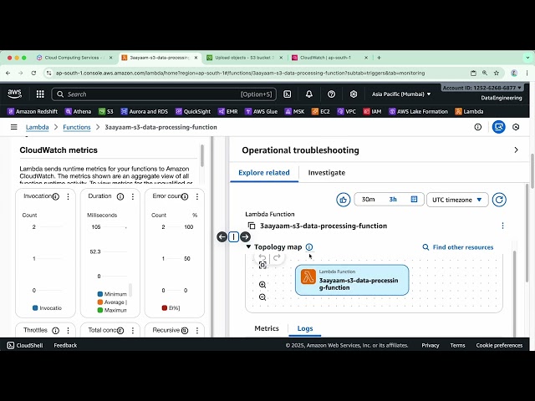
Task: Open Throttles widget options menu
Action: click(x=69, y=331)
